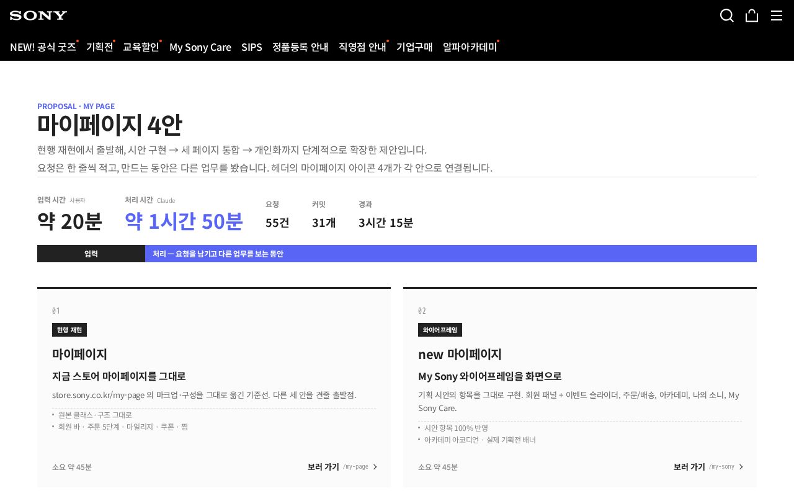
Task: Click the blue 처리 timeline bar segment
Action: [451, 254]
